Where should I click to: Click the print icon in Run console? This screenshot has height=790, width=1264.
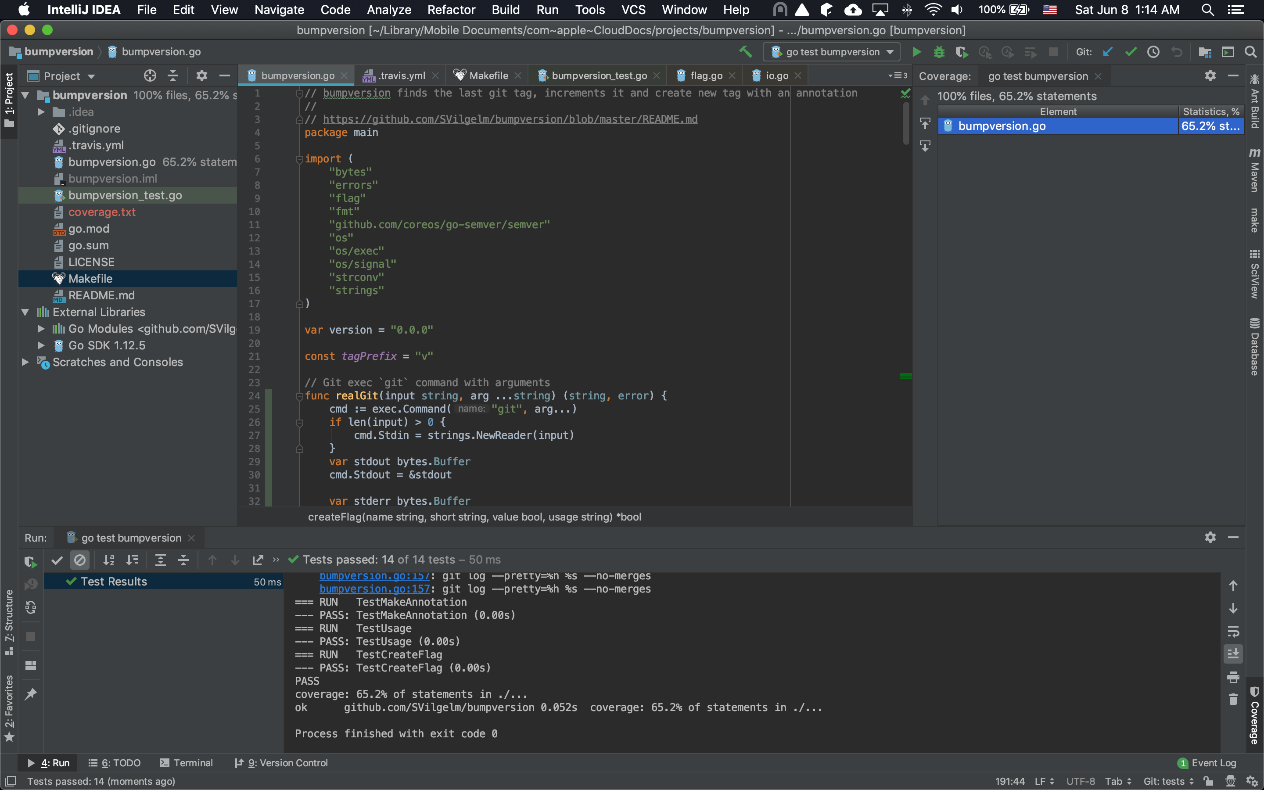(x=1233, y=677)
